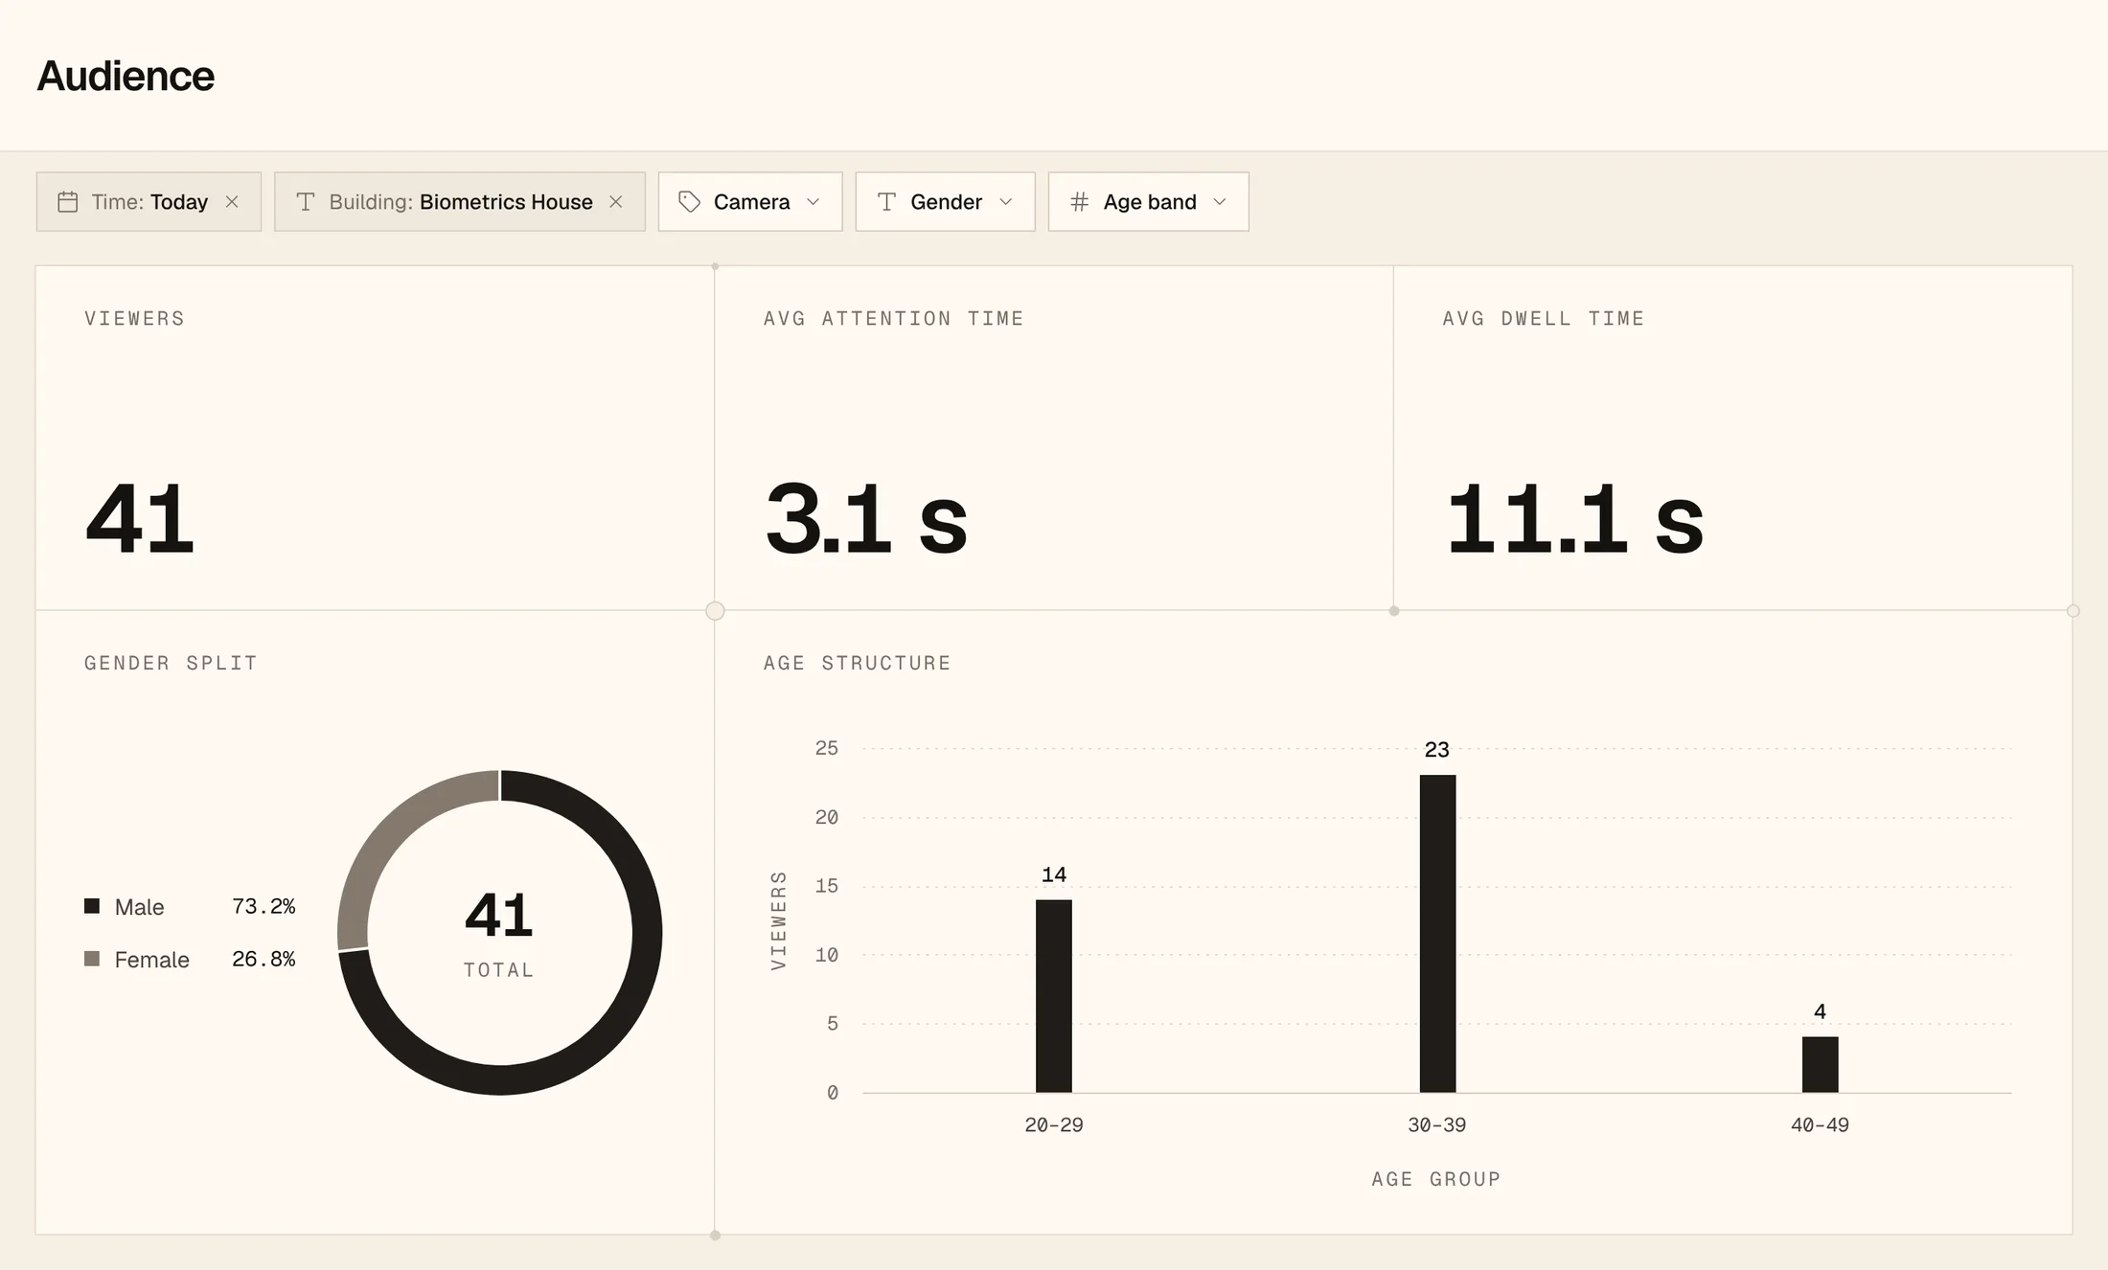Click the GENDER SPLIT card title

171,663
